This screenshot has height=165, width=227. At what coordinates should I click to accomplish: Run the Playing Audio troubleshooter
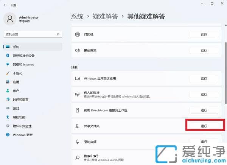[x=204, y=50]
